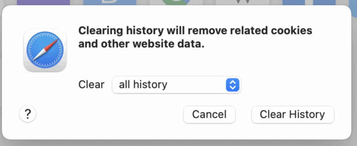This screenshot has width=357, height=146.
Task: Open the "all history" time range dropdown
Action: (176, 85)
